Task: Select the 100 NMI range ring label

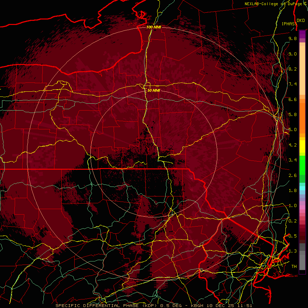Action: (154, 27)
